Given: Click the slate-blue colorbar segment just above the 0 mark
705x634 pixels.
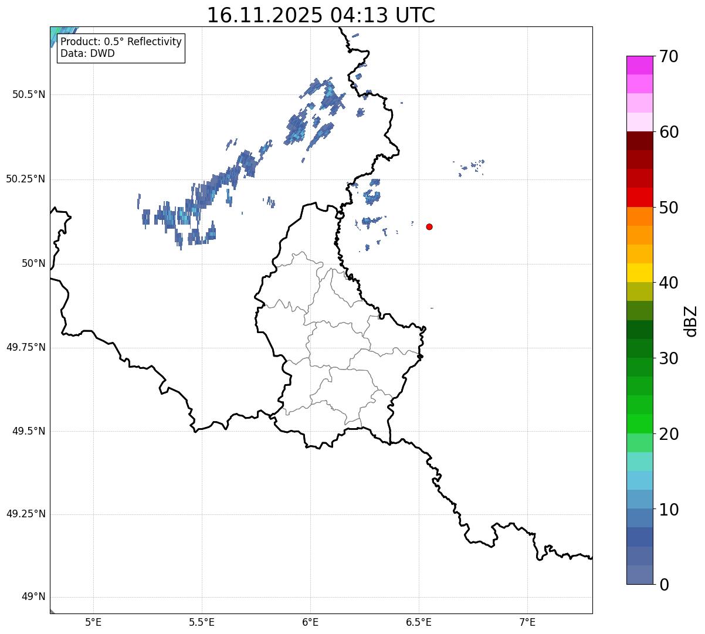Looking at the screenshot, I should (639, 575).
